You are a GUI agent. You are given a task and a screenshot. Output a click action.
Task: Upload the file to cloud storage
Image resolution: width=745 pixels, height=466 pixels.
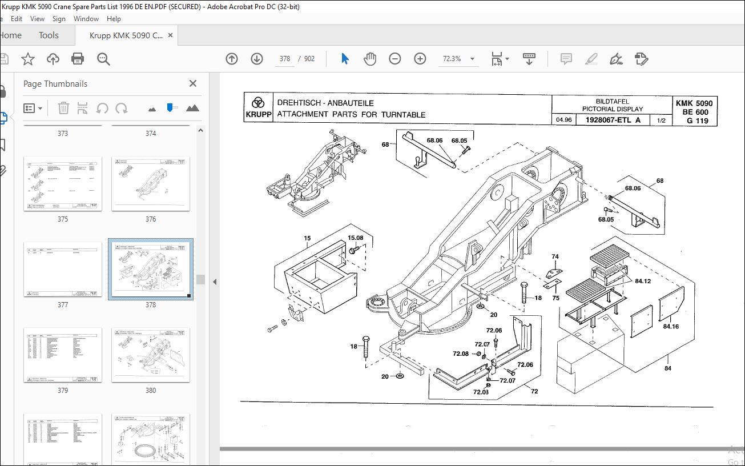click(53, 58)
